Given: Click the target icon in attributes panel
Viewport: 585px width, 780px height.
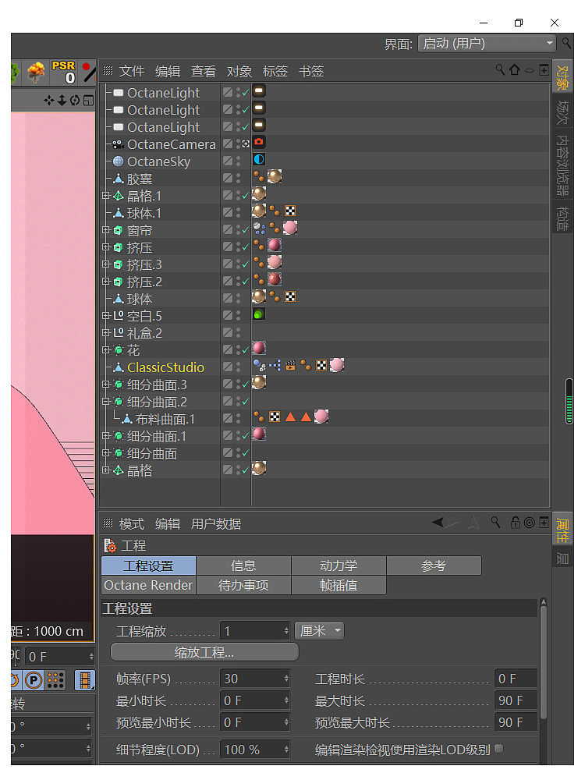Looking at the screenshot, I should [530, 523].
